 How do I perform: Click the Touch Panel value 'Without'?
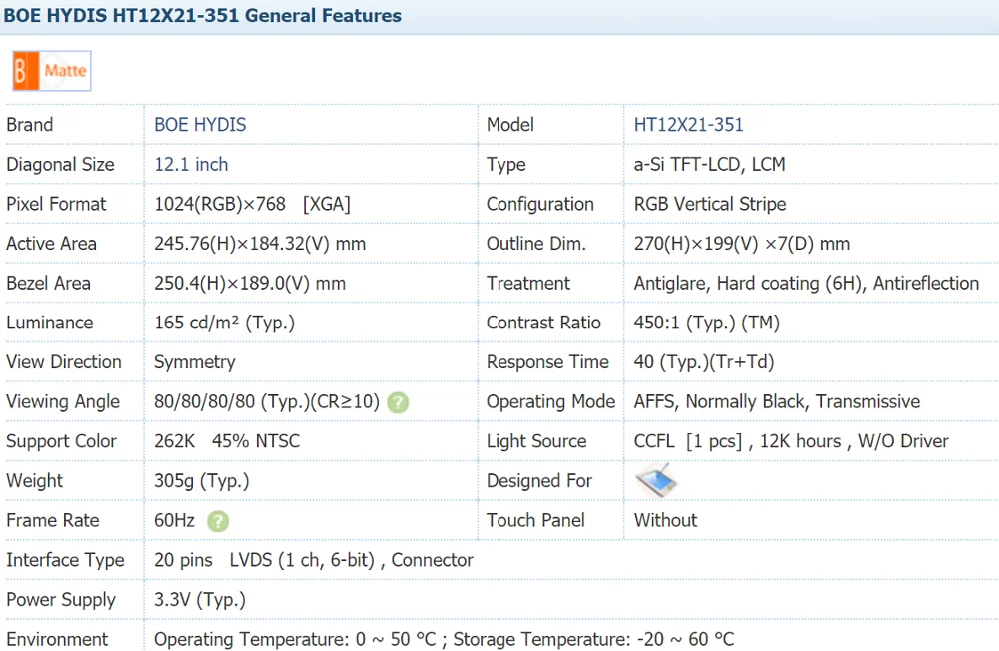[x=665, y=520]
